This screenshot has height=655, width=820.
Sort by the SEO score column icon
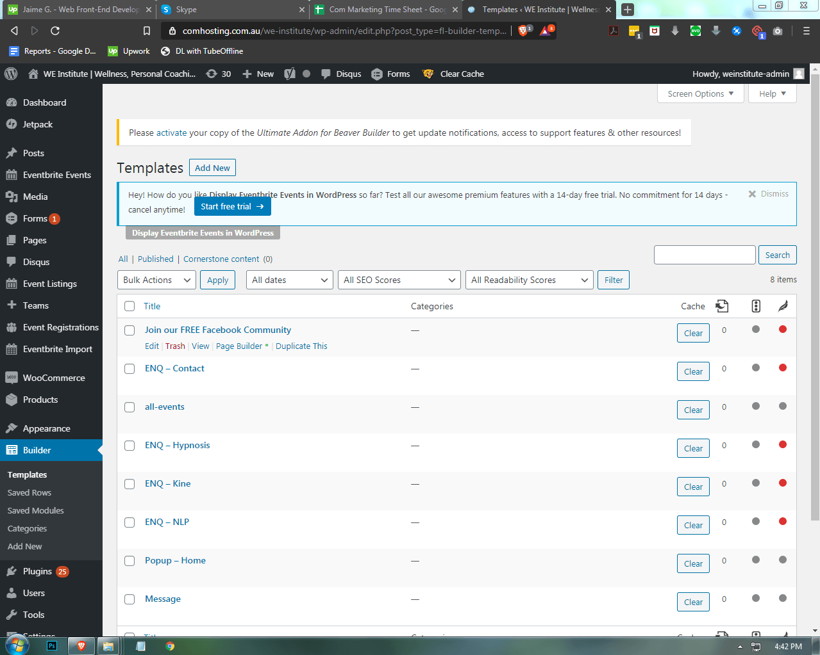(x=756, y=306)
